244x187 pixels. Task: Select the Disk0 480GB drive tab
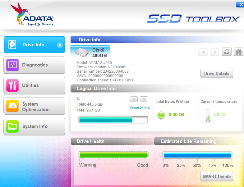click(90, 52)
